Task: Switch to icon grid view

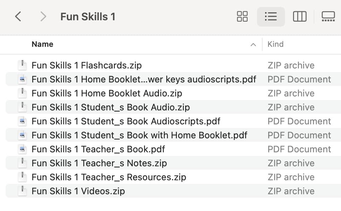Action: pyautogui.click(x=242, y=16)
